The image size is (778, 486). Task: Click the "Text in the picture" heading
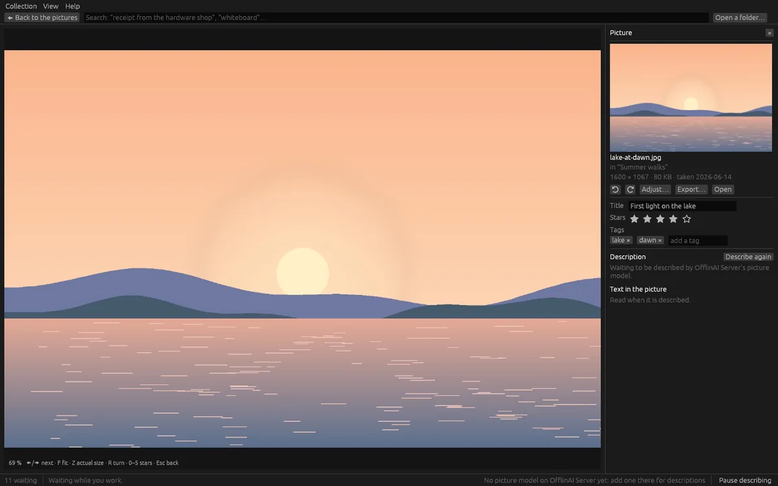(x=638, y=289)
